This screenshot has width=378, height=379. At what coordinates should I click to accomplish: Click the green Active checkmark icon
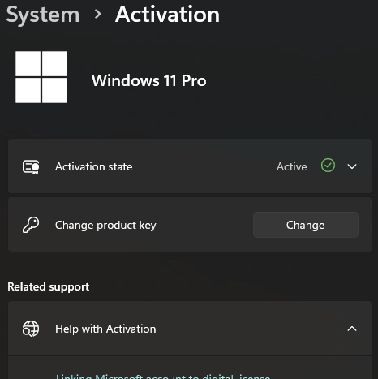(x=328, y=166)
